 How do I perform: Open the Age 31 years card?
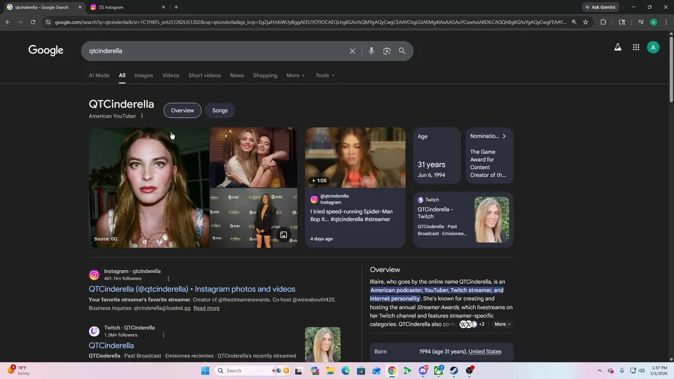click(x=437, y=155)
